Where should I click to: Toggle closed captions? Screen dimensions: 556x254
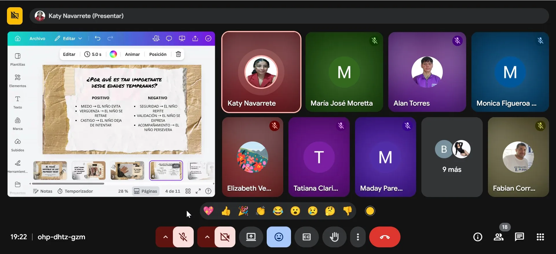pyautogui.click(x=306, y=237)
